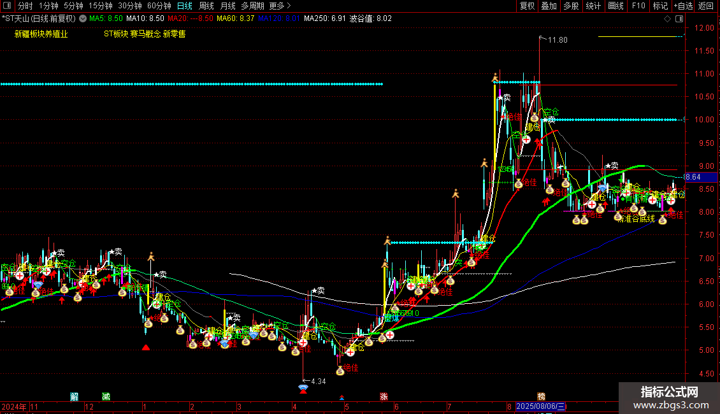Viewport: 720px width, 414px height.
Task: Click the blue signal icon below 4.34 low
Action: [303, 389]
